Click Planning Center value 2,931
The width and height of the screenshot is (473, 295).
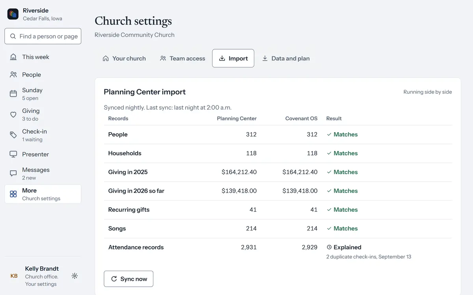[x=249, y=247]
